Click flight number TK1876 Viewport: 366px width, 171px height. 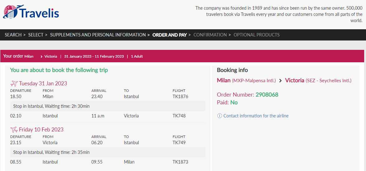click(x=180, y=96)
